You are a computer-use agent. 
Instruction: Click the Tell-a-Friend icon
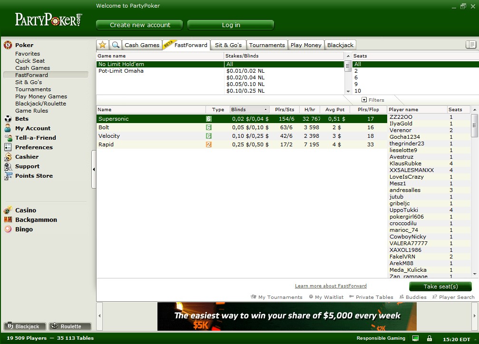pos(8,138)
